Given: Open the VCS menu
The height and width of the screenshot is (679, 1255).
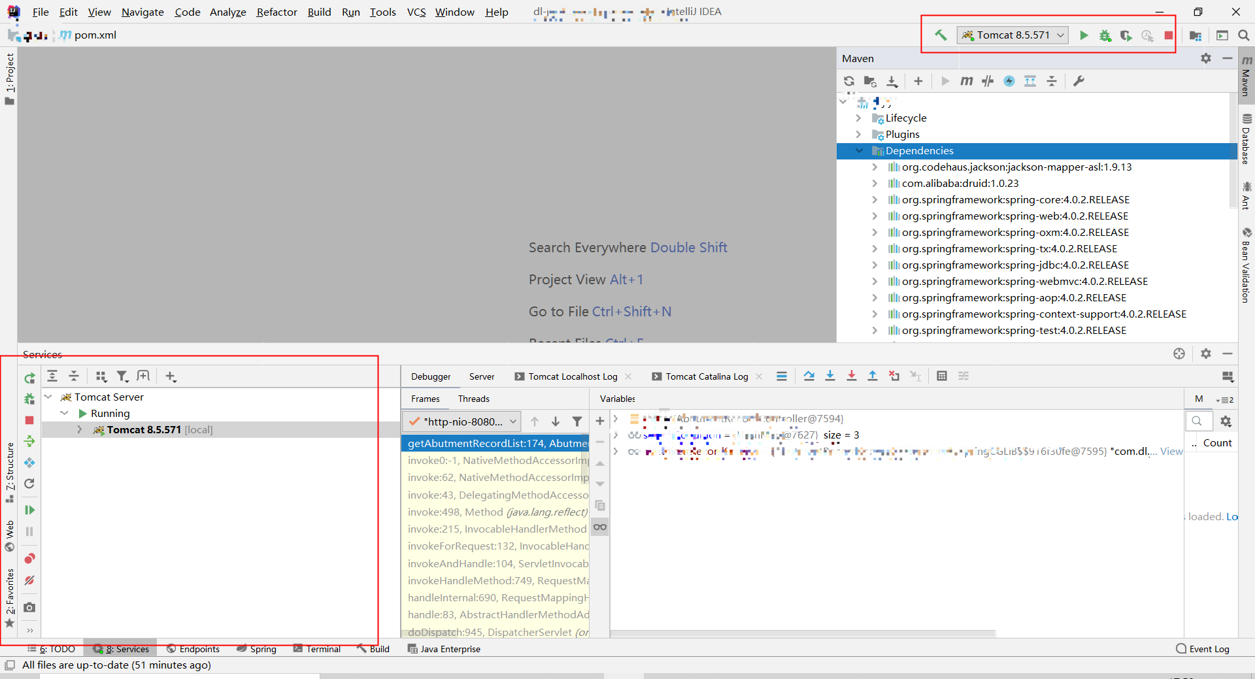Looking at the screenshot, I should [x=416, y=12].
